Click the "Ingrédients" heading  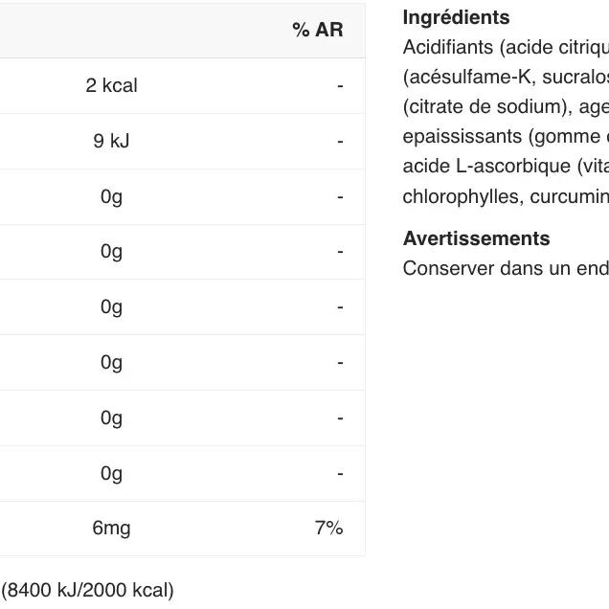[456, 17]
